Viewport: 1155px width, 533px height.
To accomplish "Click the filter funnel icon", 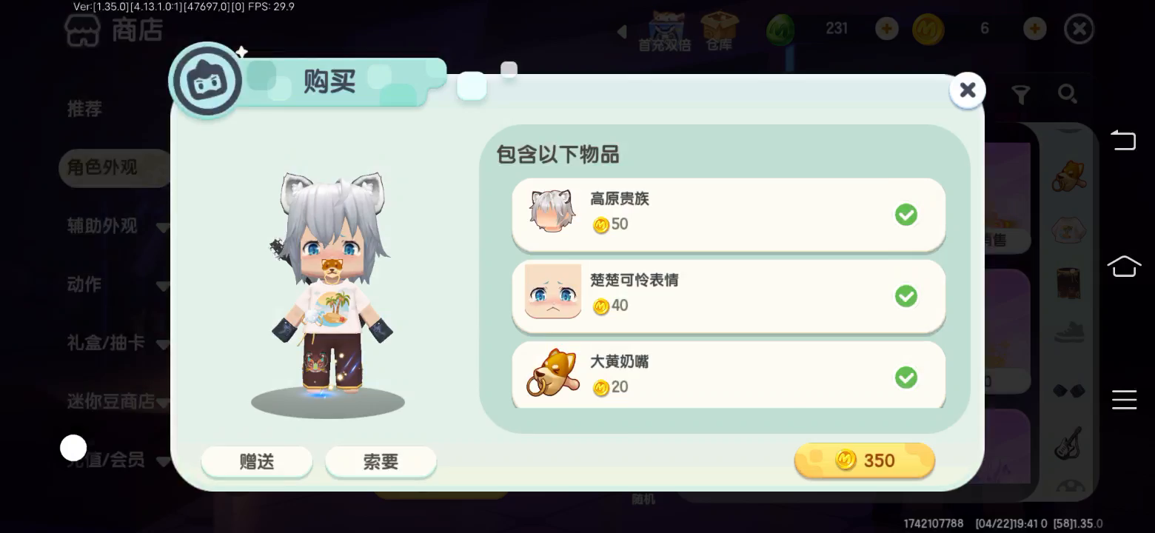I will coord(1021,94).
